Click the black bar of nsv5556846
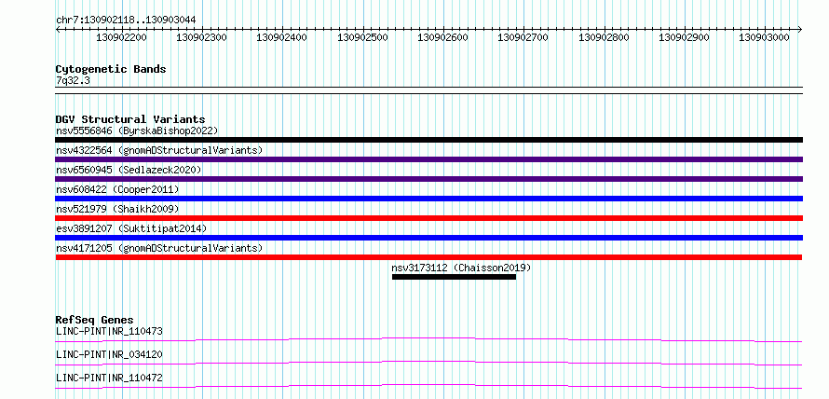Screen dimensions: 829x399 tap(428, 140)
